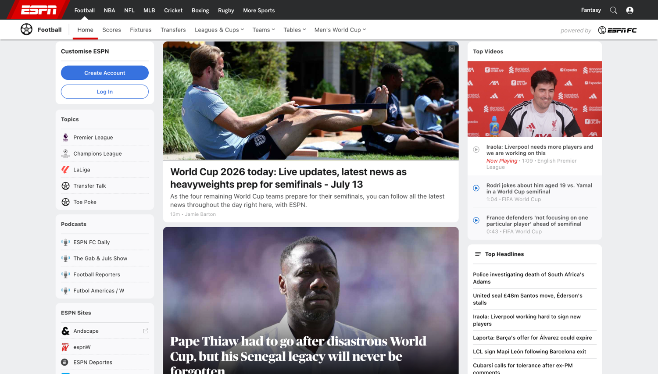Open the Futbol Americas / W link
This screenshot has height=374, width=658.
click(99, 291)
